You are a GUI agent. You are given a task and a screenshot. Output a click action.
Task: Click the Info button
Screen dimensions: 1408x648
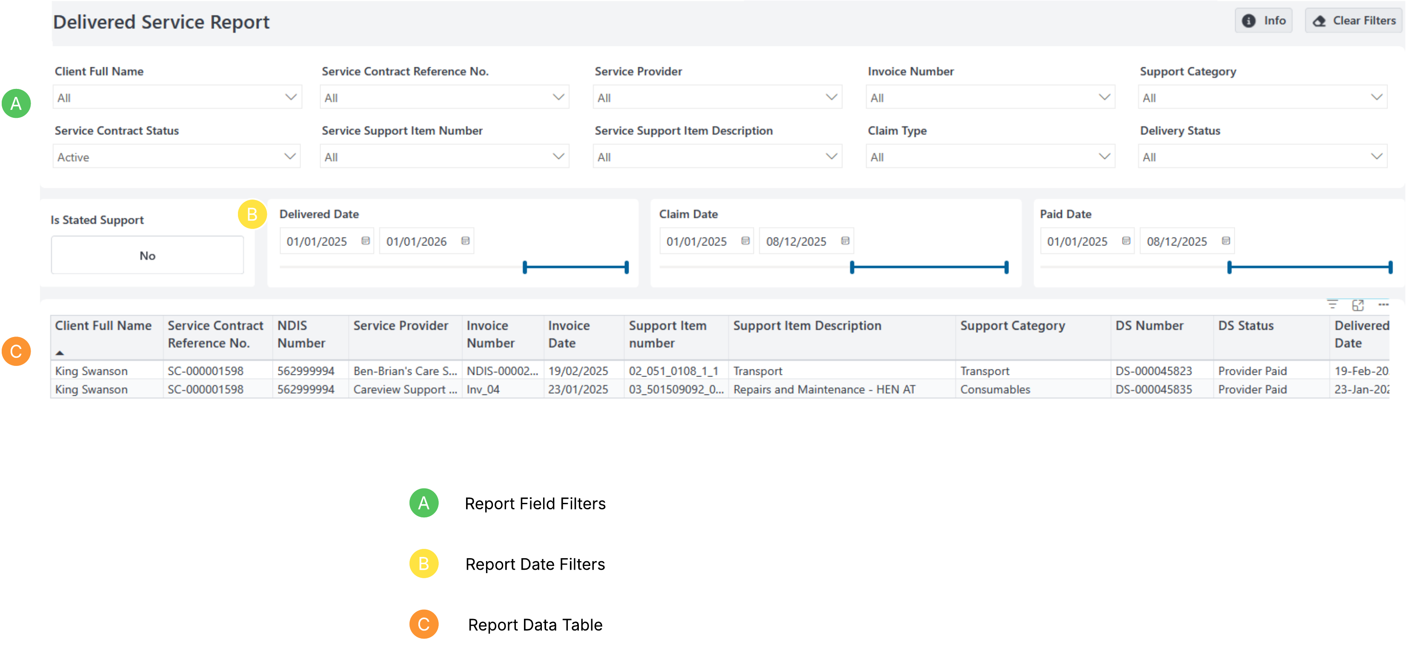pyautogui.click(x=1263, y=21)
